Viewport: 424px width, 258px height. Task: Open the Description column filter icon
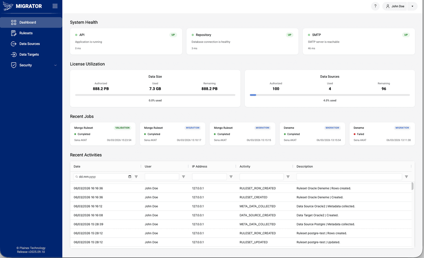click(x=406, y=176)
